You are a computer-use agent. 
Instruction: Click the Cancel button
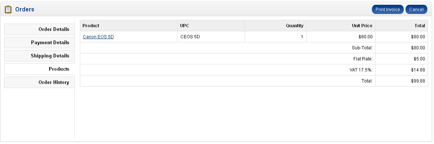click(416, 9)
